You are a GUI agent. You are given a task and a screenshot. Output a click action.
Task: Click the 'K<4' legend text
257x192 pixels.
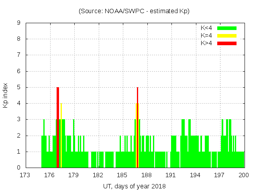[206, 28]
